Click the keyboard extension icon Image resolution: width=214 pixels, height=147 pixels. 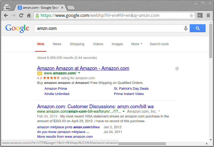200,16
